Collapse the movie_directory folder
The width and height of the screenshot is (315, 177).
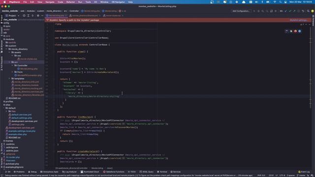(6, 49)
